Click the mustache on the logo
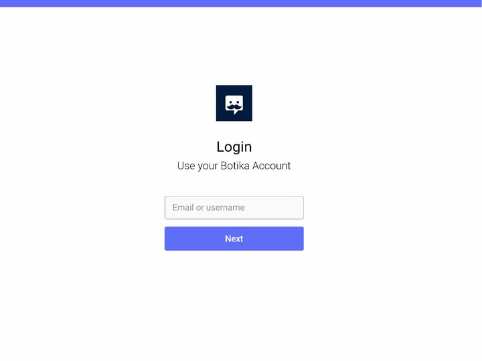482x361 pixels. 234,107
